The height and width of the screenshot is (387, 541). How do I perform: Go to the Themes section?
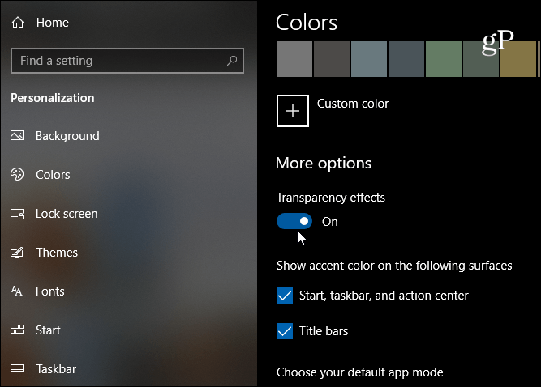coord(57,253)
